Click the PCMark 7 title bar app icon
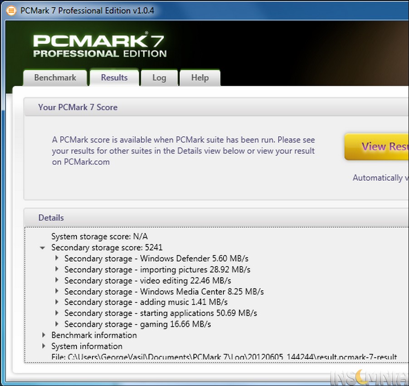409x386 pixels. pyautogui.click(x=11, y=10)
